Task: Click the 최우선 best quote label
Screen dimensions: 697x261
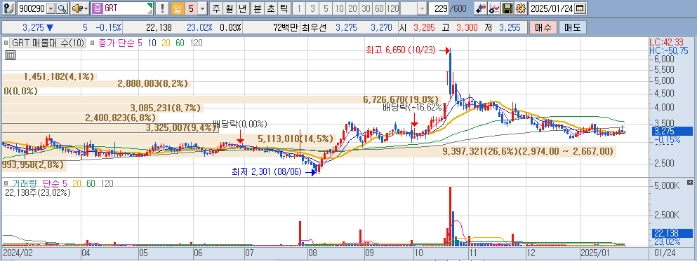Action: [314, 27]
